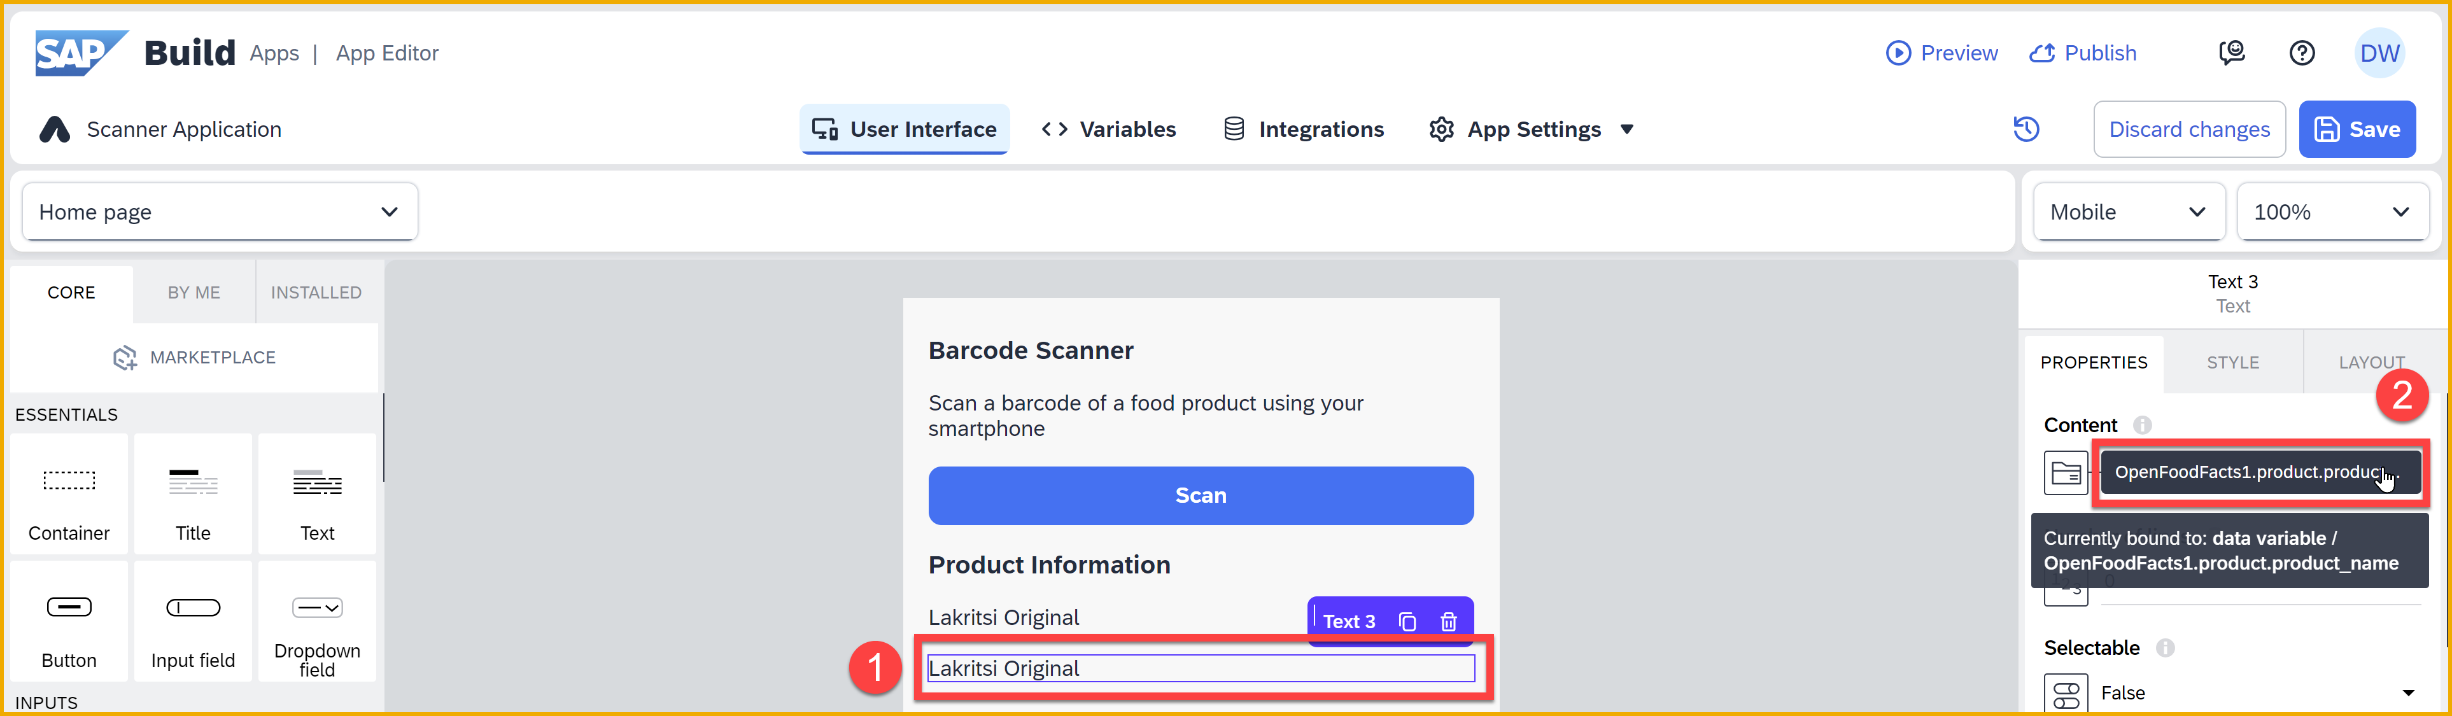
Task: Select the Lakritsi Original Text 3 field
Action: 1201,668
